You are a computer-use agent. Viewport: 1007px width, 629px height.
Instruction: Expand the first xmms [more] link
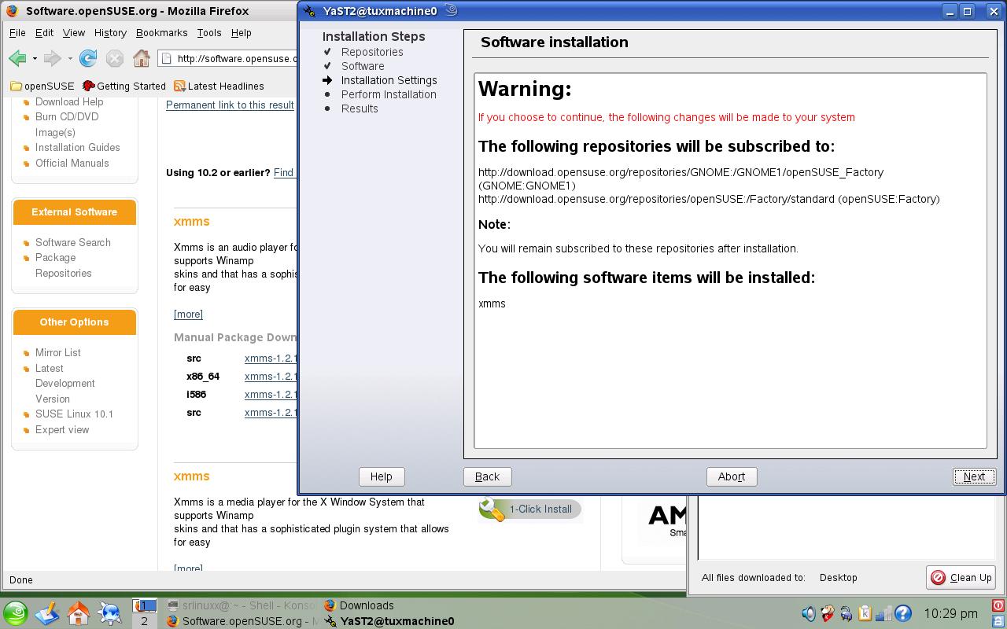188,314
